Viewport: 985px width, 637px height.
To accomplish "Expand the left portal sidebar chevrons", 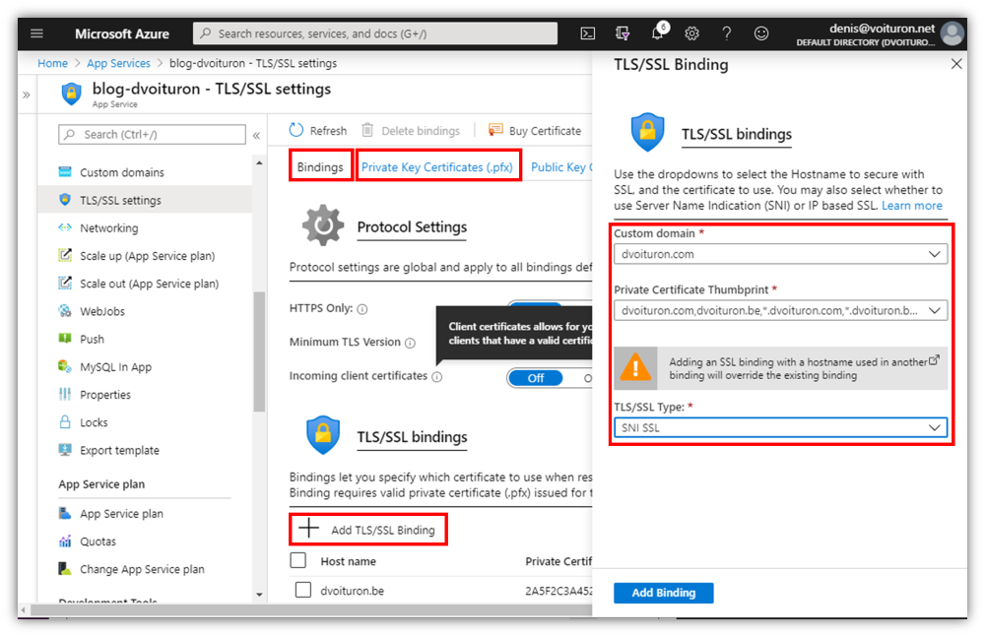I will [x=27, y=95].
